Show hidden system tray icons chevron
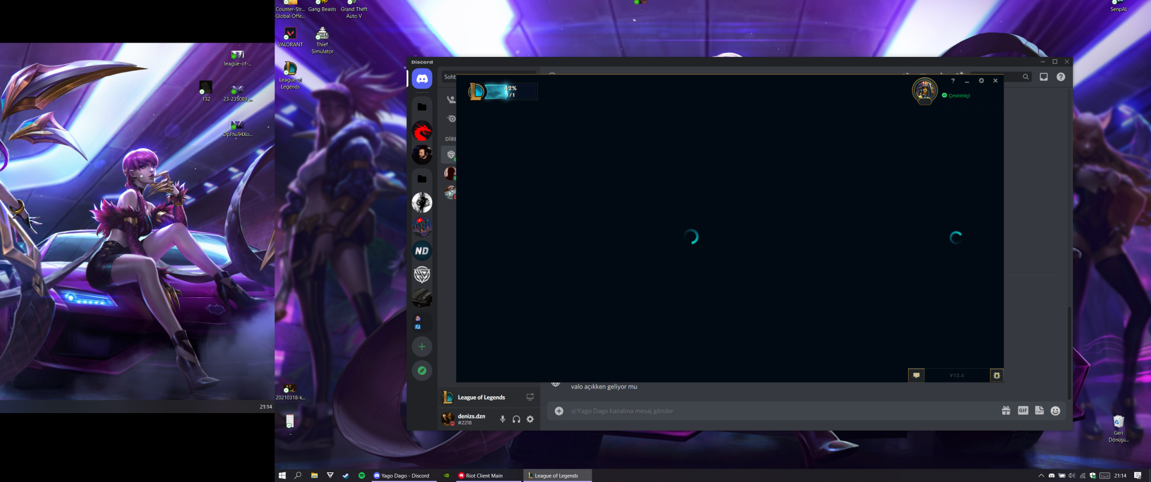 click(1041, 475)
